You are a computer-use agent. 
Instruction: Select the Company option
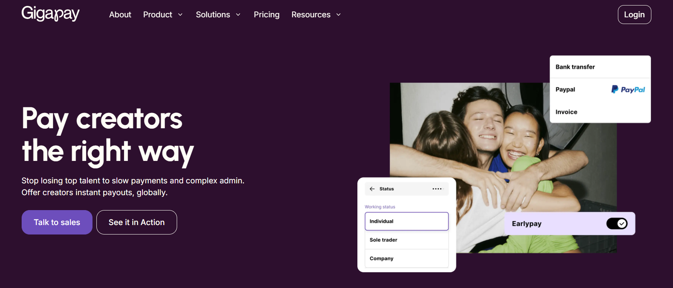point(407,258)
